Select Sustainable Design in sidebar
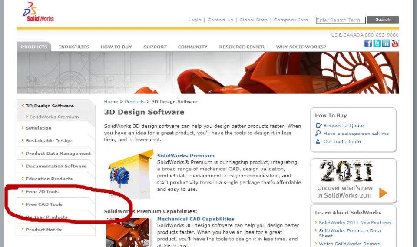The width and height of the screenshot is (417, 247). (x=49, y=141)
